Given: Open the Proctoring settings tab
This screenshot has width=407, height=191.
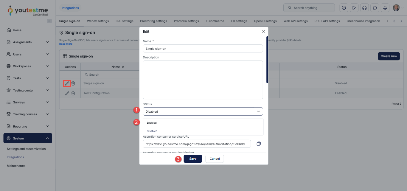Looking at the screenshot, I should pos(153,21).
